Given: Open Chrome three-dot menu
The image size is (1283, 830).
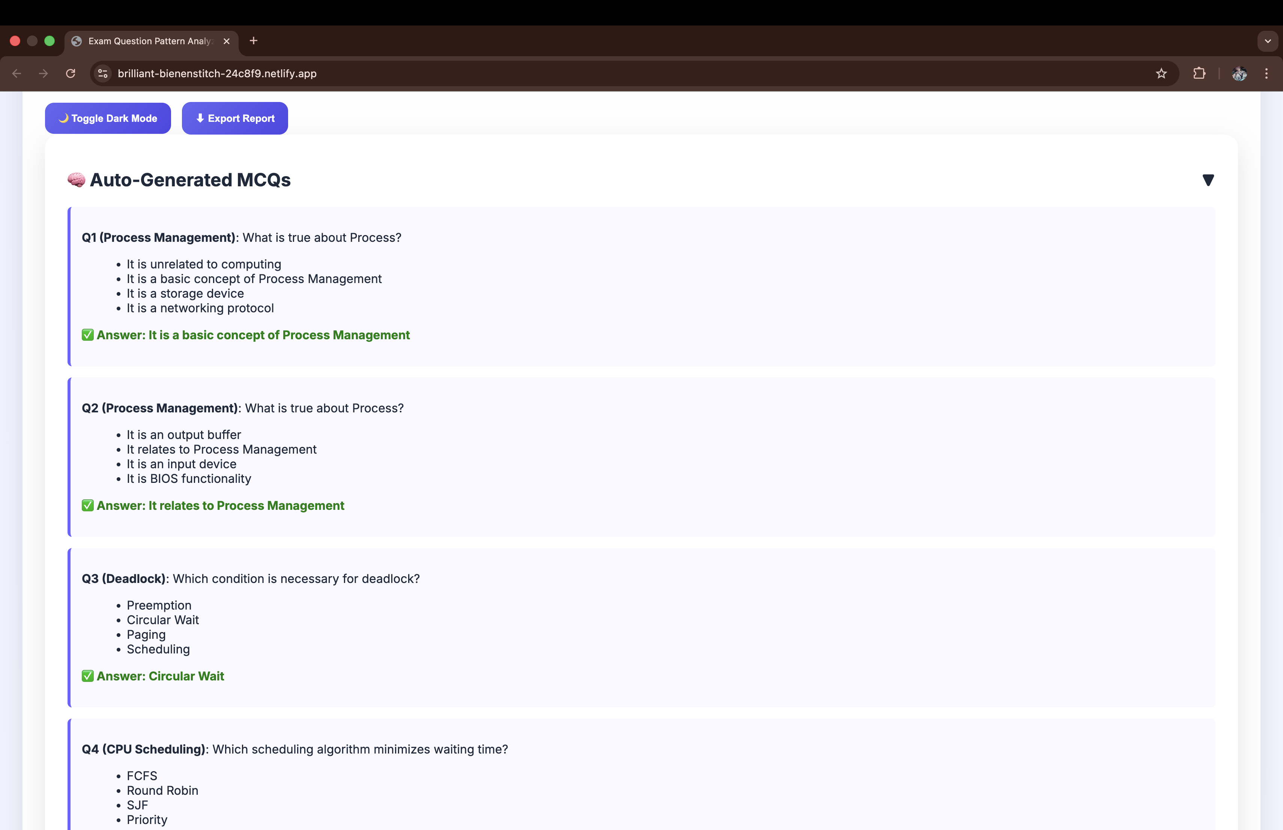Looking at the screenshot, I should click(x=1266, y=73).
